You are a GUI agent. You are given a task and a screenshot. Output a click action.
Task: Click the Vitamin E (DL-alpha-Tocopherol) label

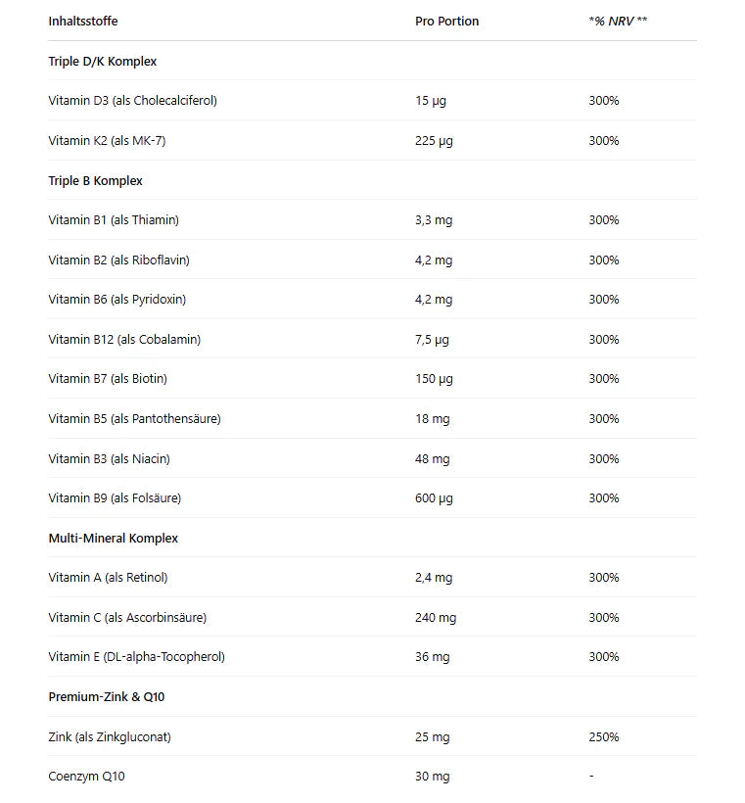pyautogui.click(x=136, y=657)
